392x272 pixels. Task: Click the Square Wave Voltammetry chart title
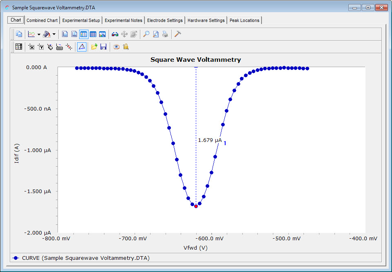pyautogui.click(x=196, y=60)
